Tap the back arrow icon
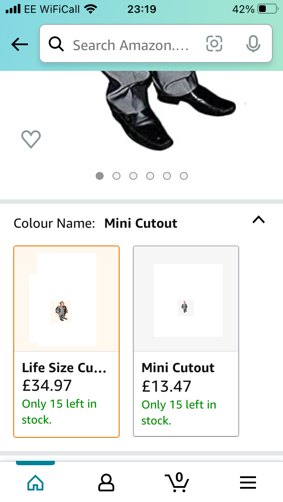Screen dimensions: 283x502 tap(19, 44)
